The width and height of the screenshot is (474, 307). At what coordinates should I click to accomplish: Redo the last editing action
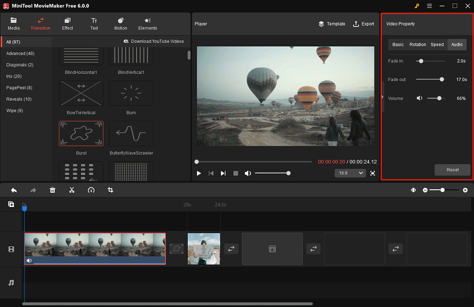tap(33, 190)
